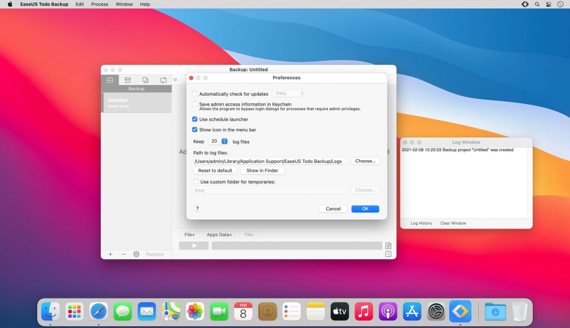
Task: Select the Clone tool
Action: pyautogui.click(x=145, y=79)
